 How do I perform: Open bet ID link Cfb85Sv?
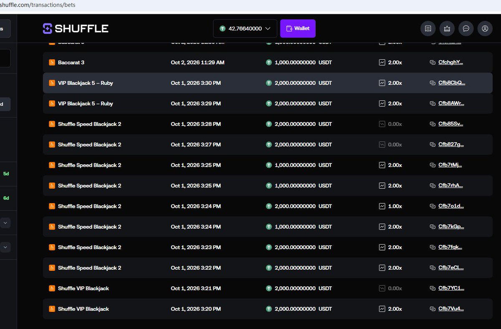click(450, 124)
